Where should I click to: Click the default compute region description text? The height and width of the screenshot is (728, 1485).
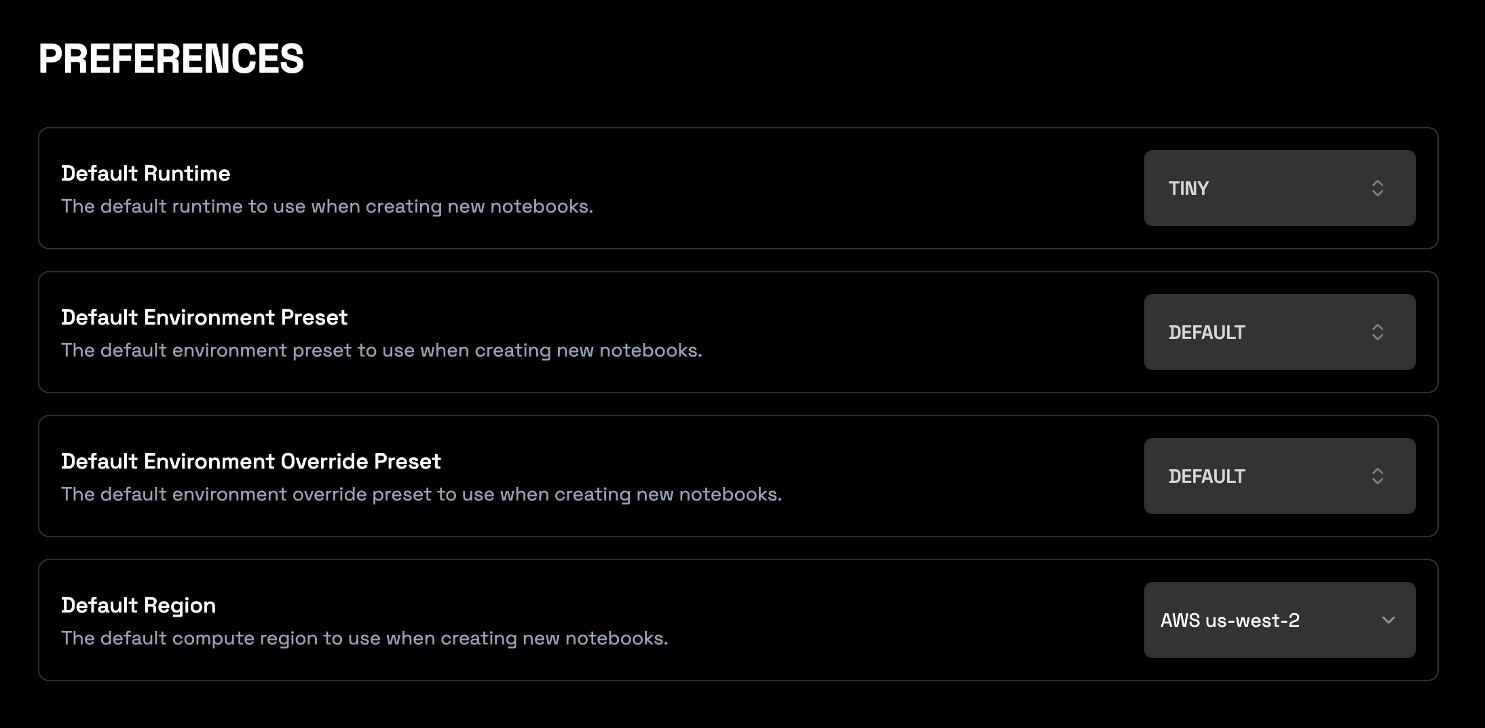364,638
